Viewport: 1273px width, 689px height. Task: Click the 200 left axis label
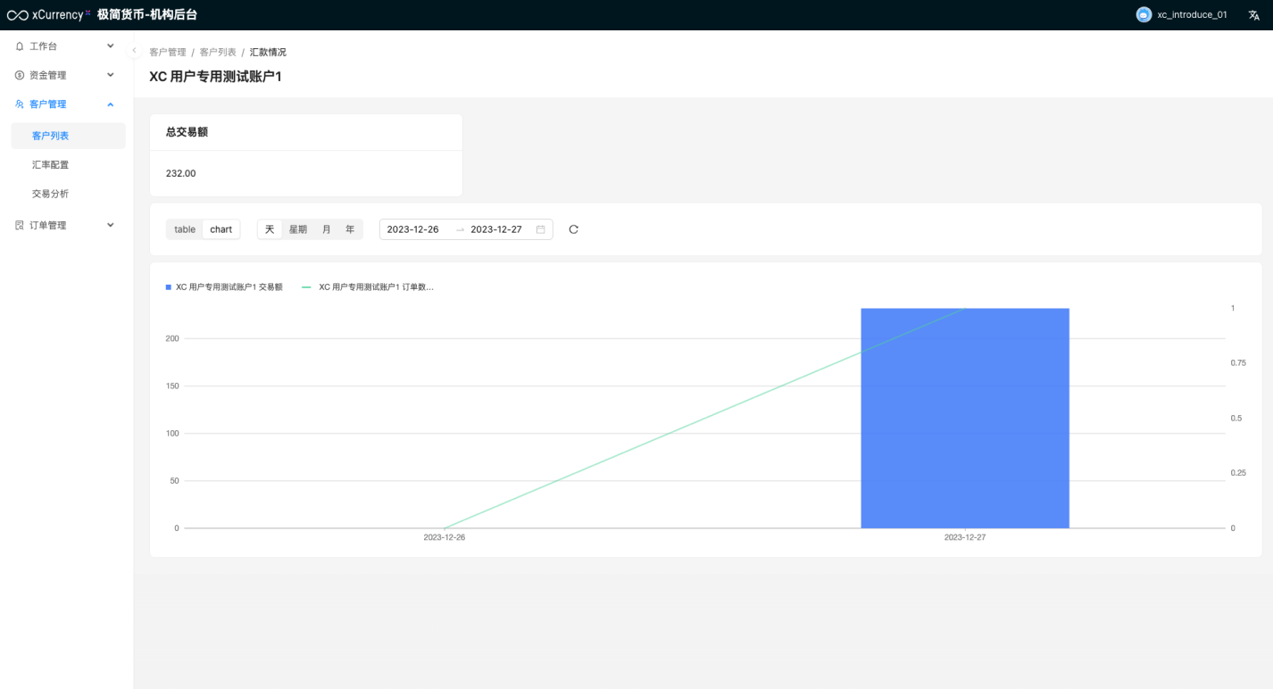click(171, 338)
